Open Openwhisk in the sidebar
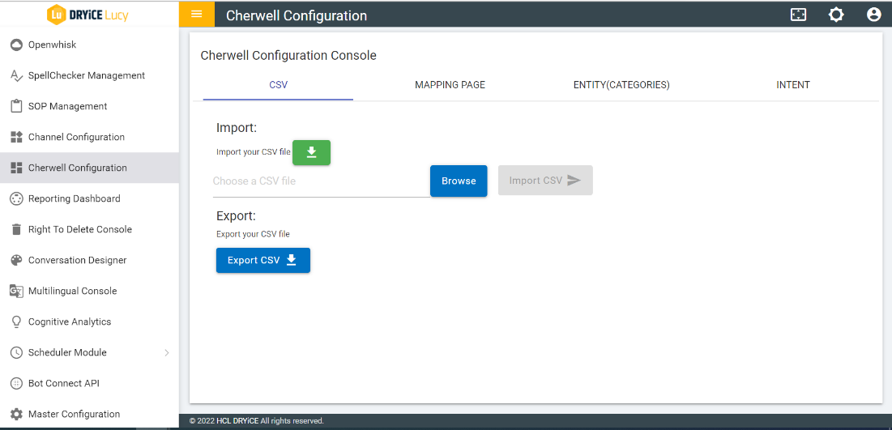 (x=89, y=45)
